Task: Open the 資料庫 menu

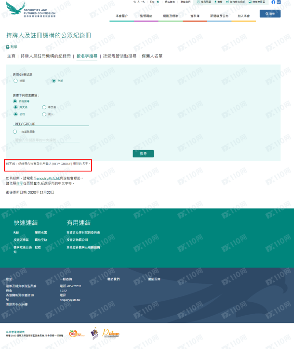Action: pyautogui.click(x=195, y=16)
